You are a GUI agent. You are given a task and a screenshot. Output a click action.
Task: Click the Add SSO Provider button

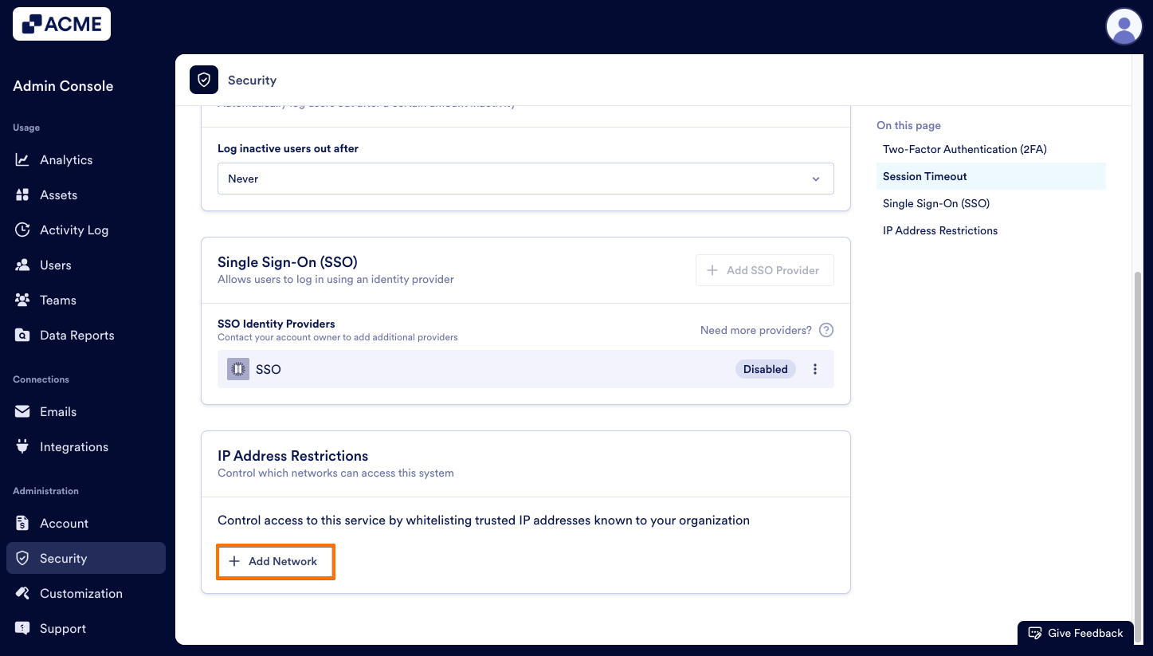pos(763,270)
